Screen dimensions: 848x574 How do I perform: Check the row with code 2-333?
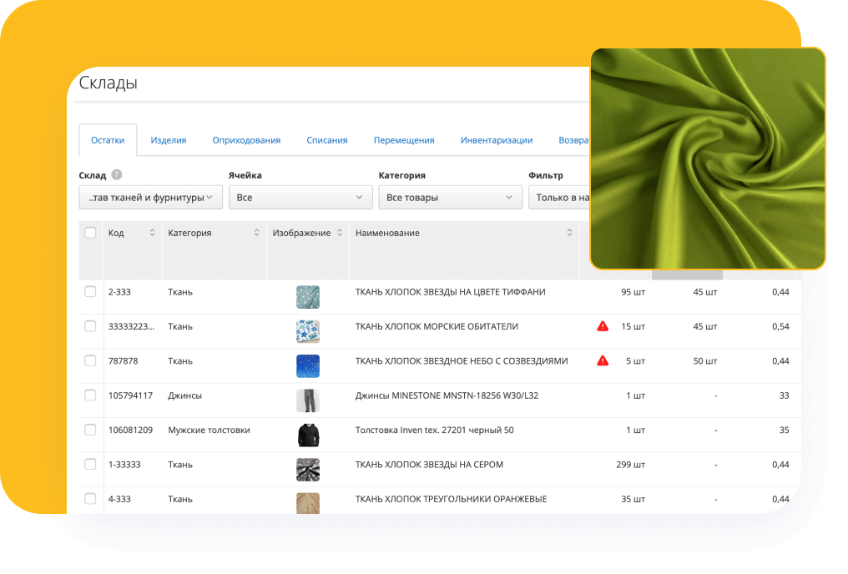pyautogui.click(x=90, y=292)
